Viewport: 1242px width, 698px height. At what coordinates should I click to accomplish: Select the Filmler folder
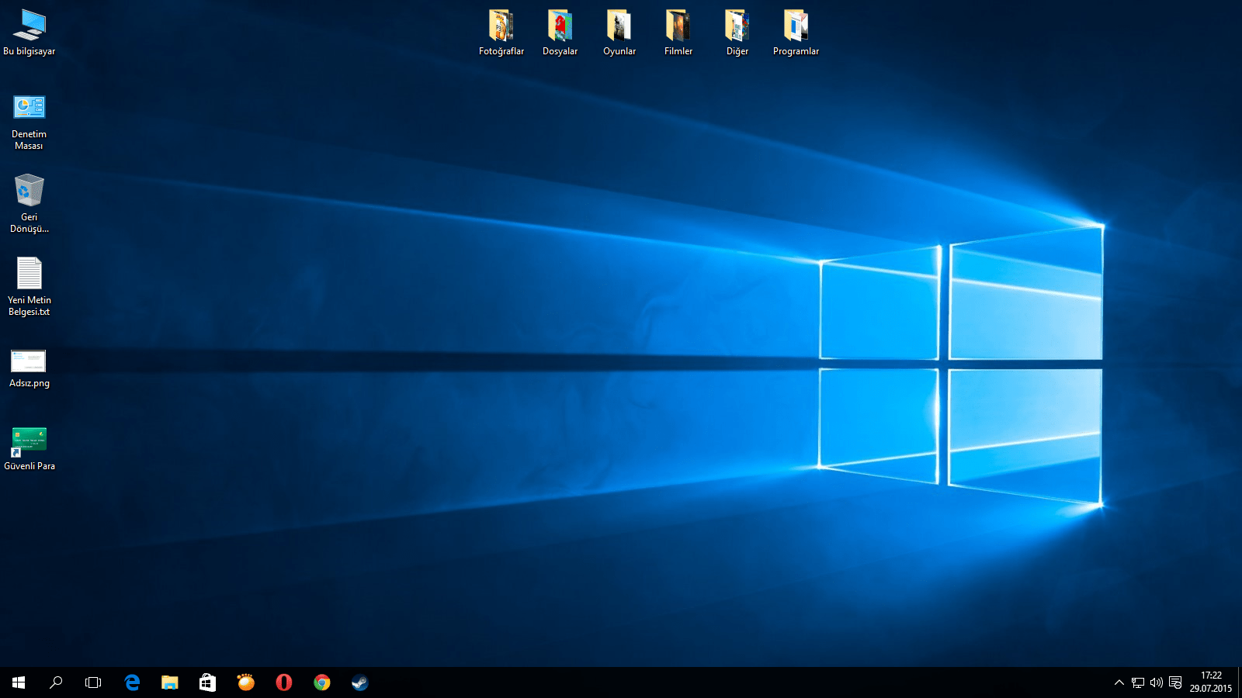[x=678, y=33]
